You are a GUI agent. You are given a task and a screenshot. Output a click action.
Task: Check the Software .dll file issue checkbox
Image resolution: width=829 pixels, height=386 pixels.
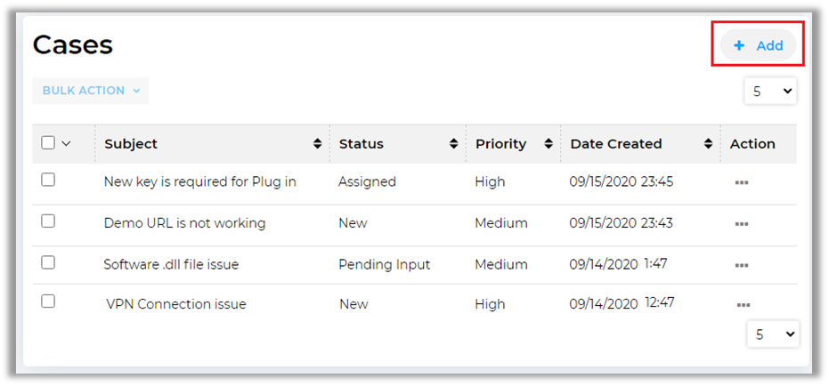point(48,262)
